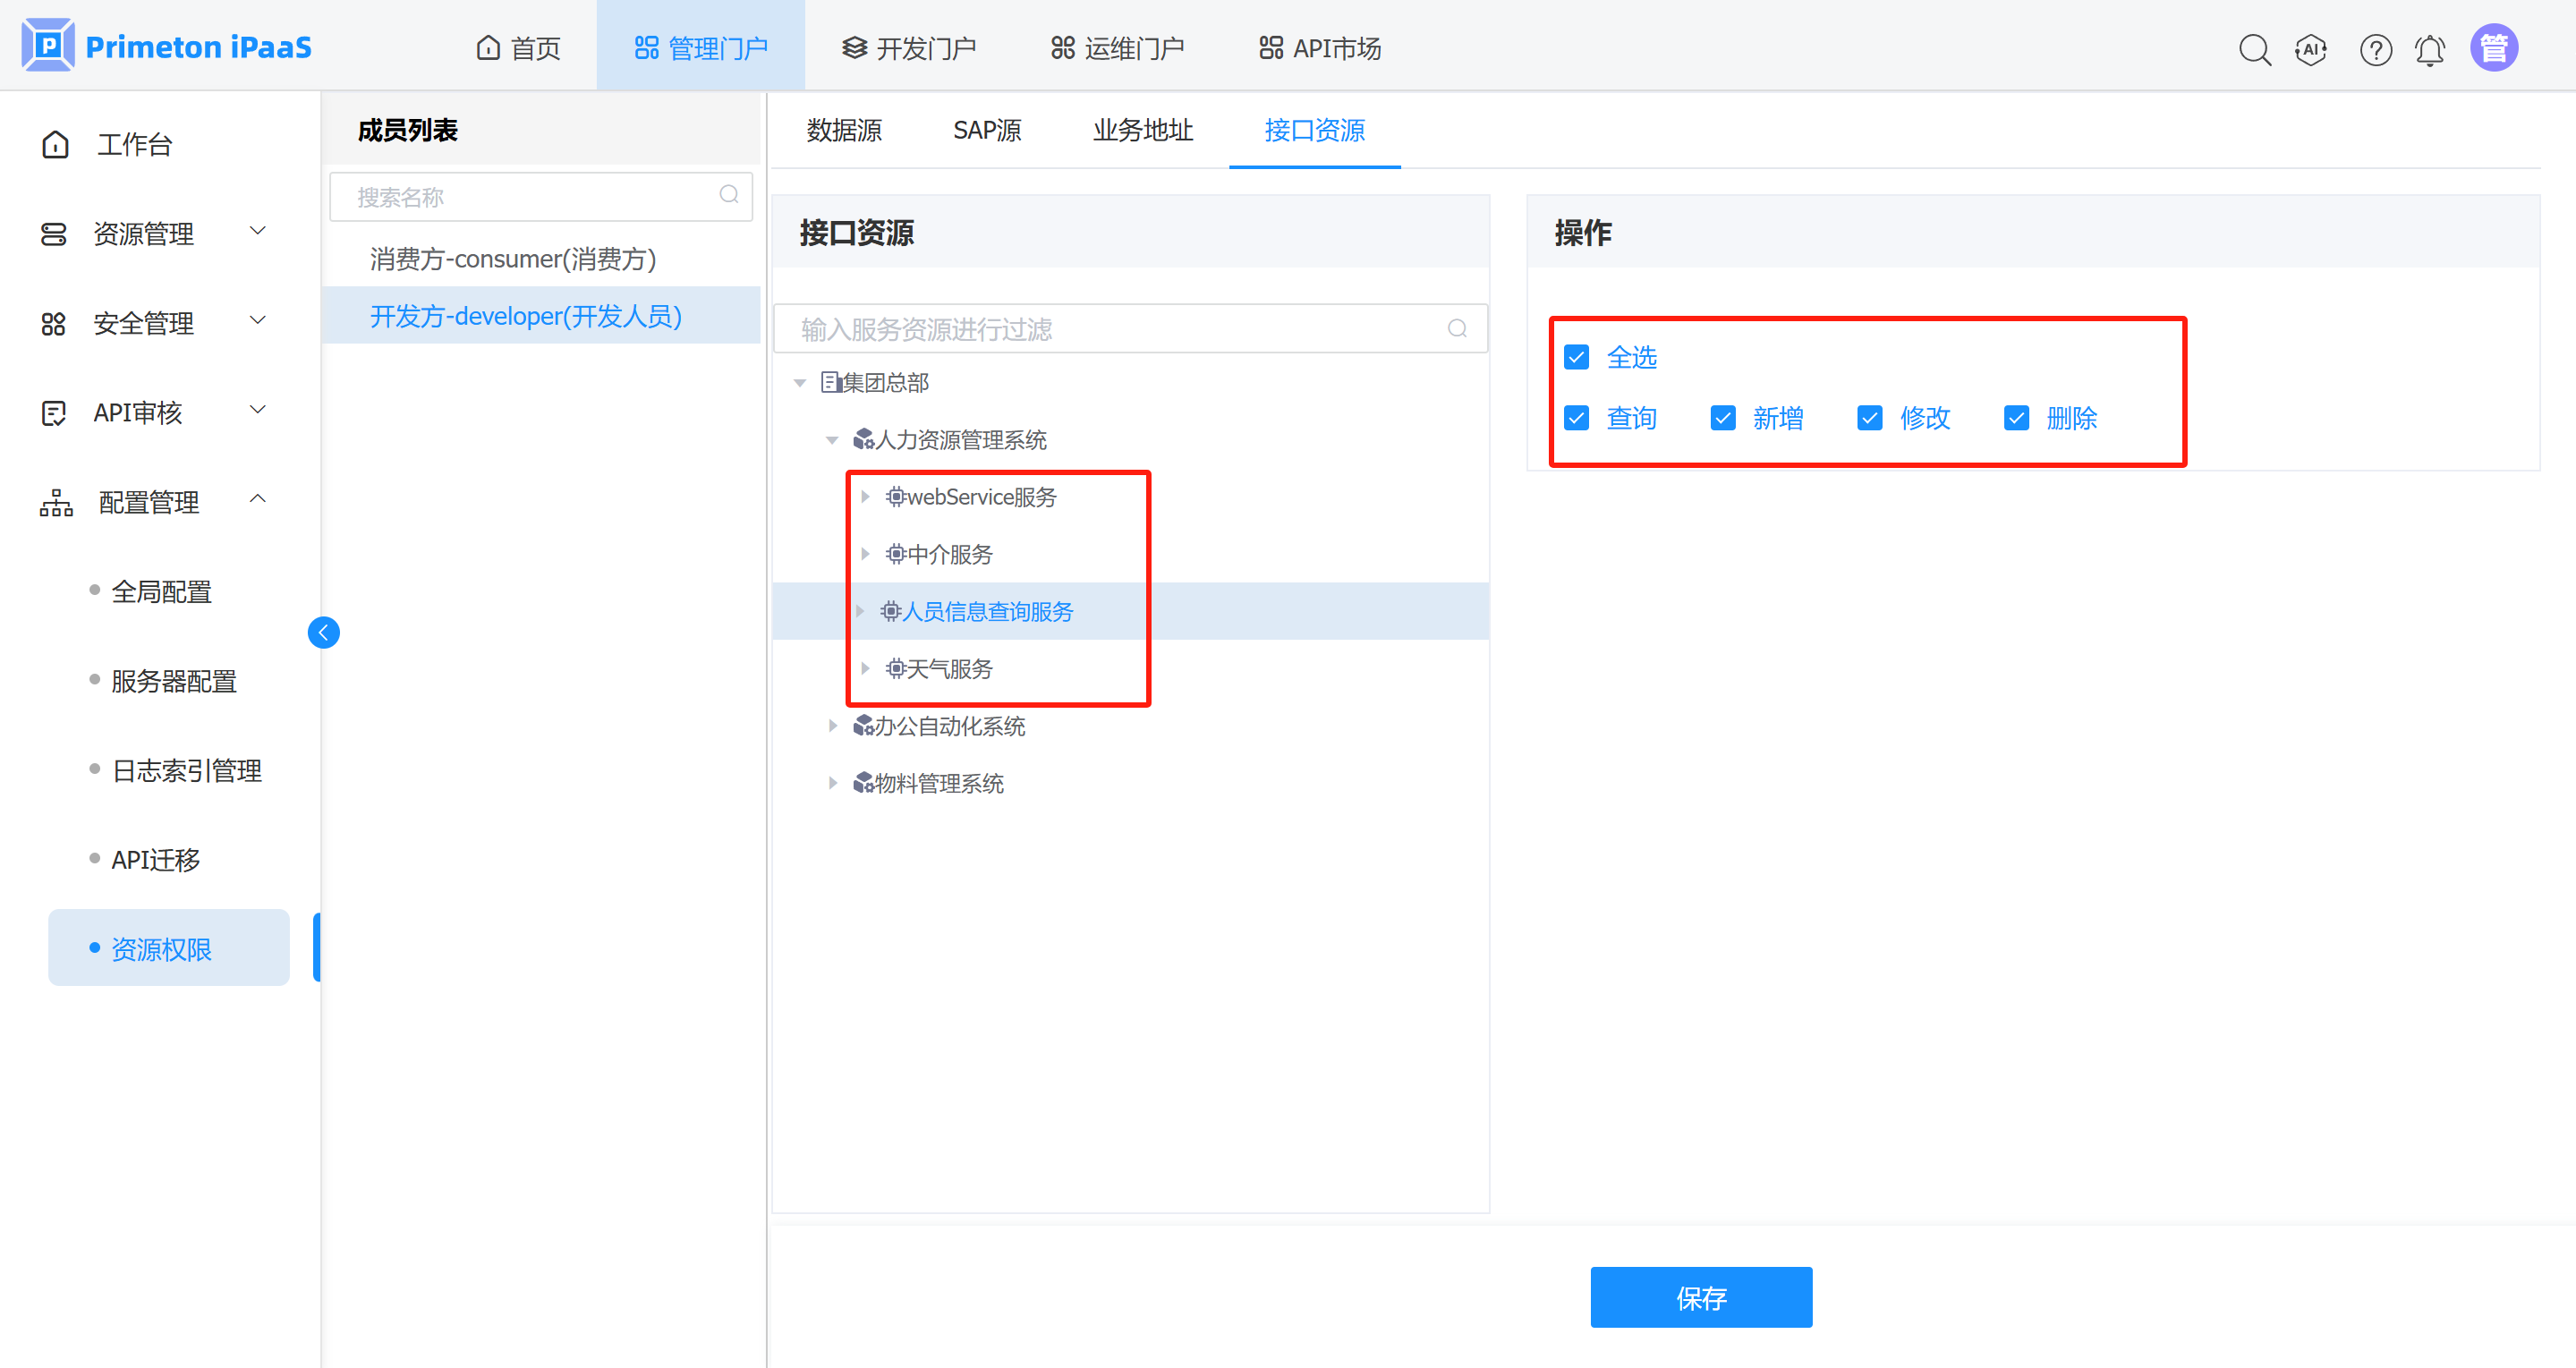
Task: Uncheck the 全选 checkbox
Action: 1577,357
